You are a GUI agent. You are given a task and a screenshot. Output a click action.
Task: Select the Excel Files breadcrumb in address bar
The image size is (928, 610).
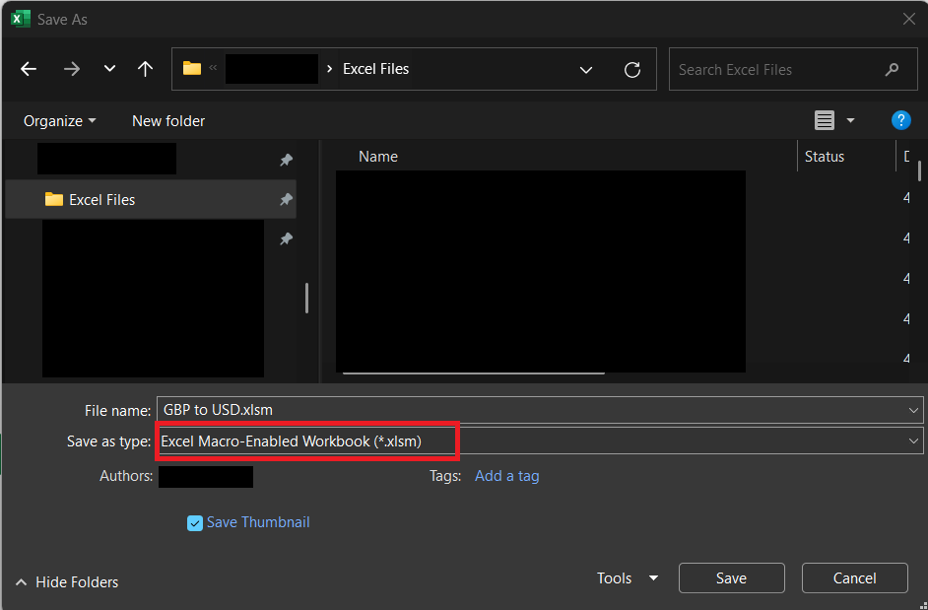pos(375,69)
